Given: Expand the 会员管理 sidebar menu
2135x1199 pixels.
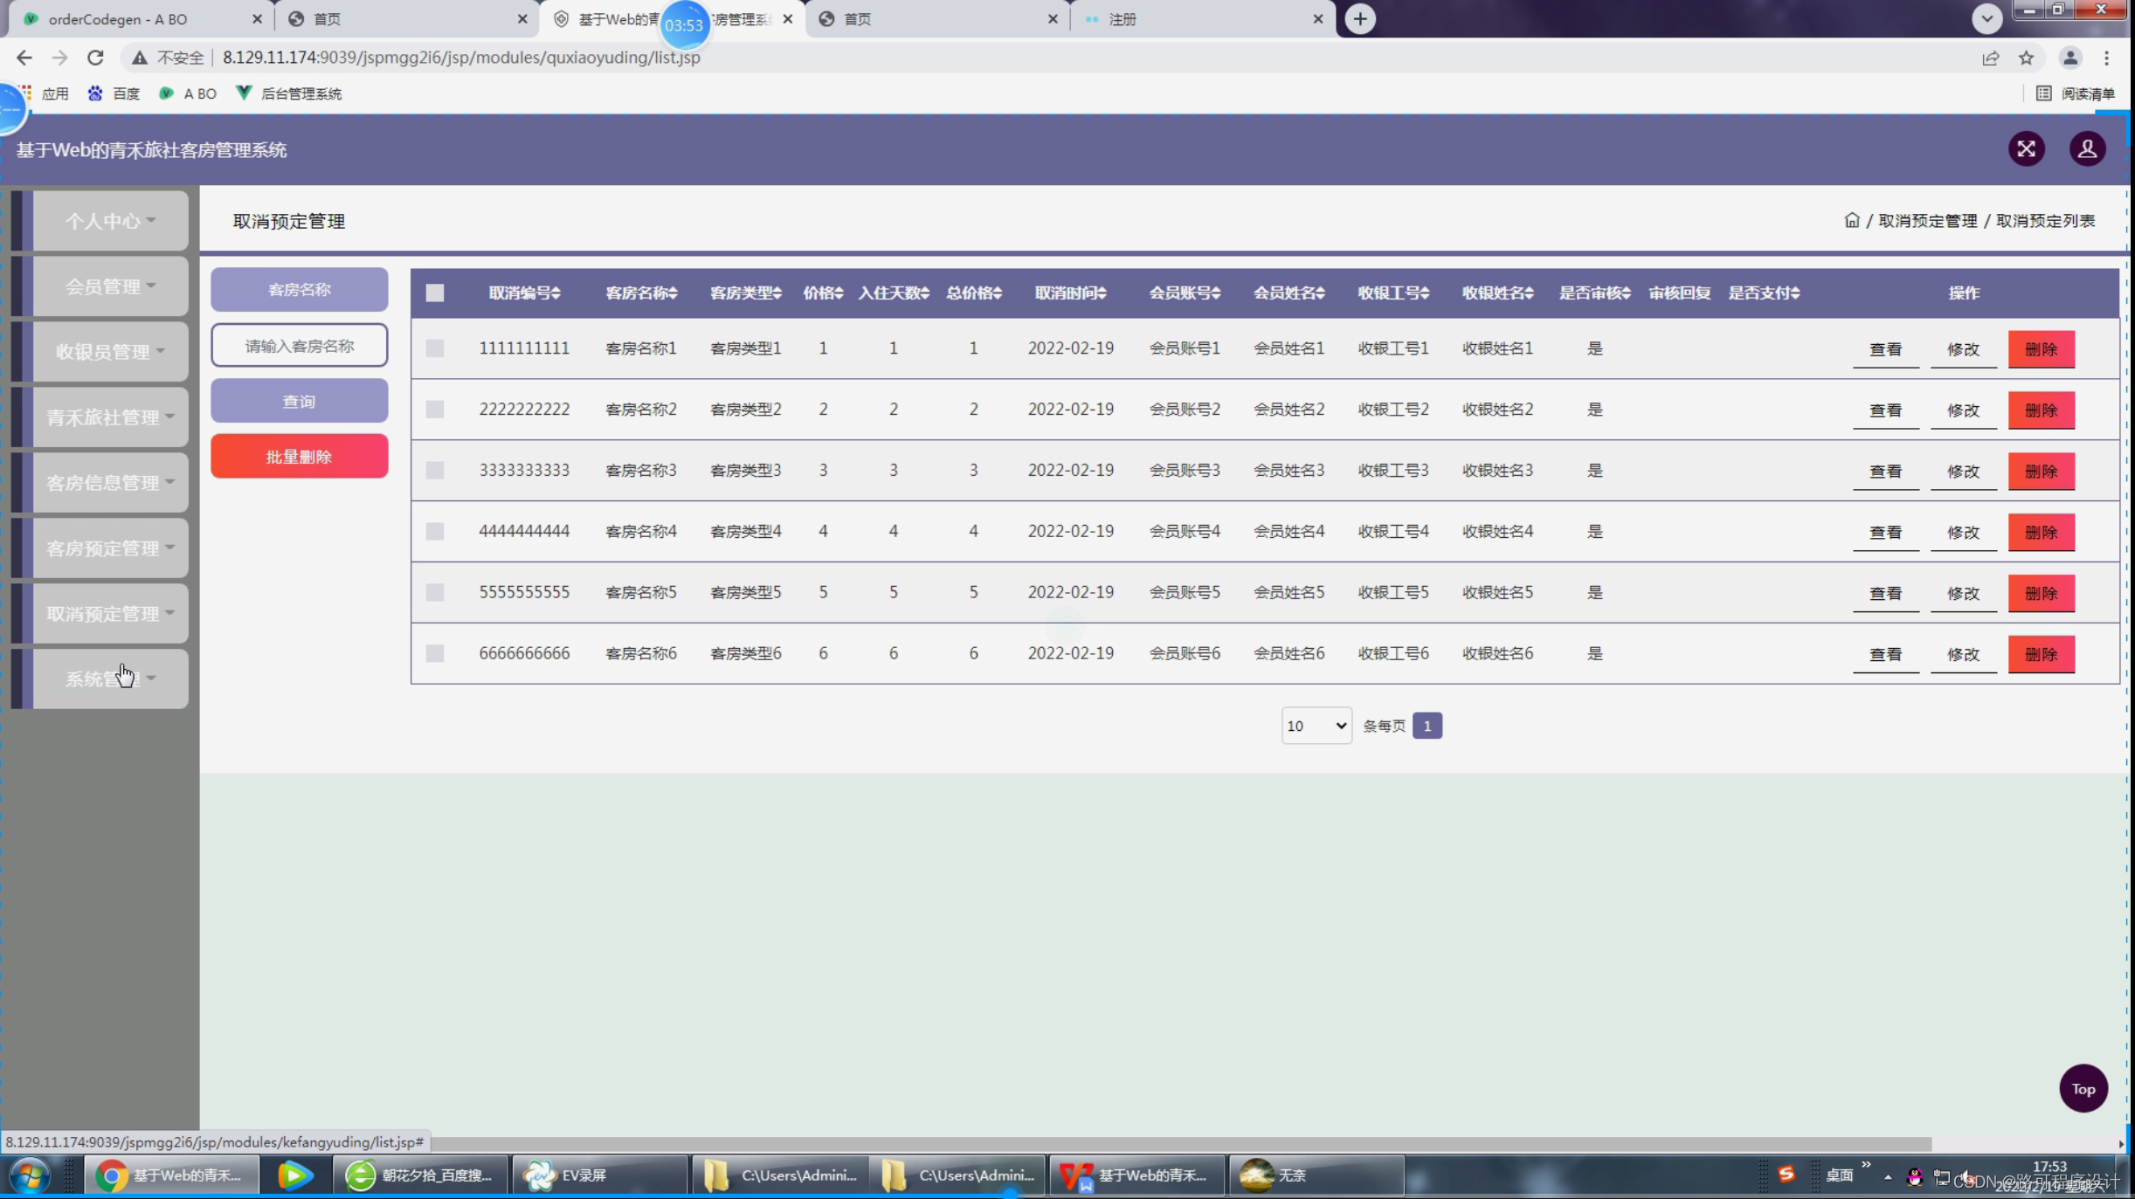Looking at the screenshot, I should 110,286.
